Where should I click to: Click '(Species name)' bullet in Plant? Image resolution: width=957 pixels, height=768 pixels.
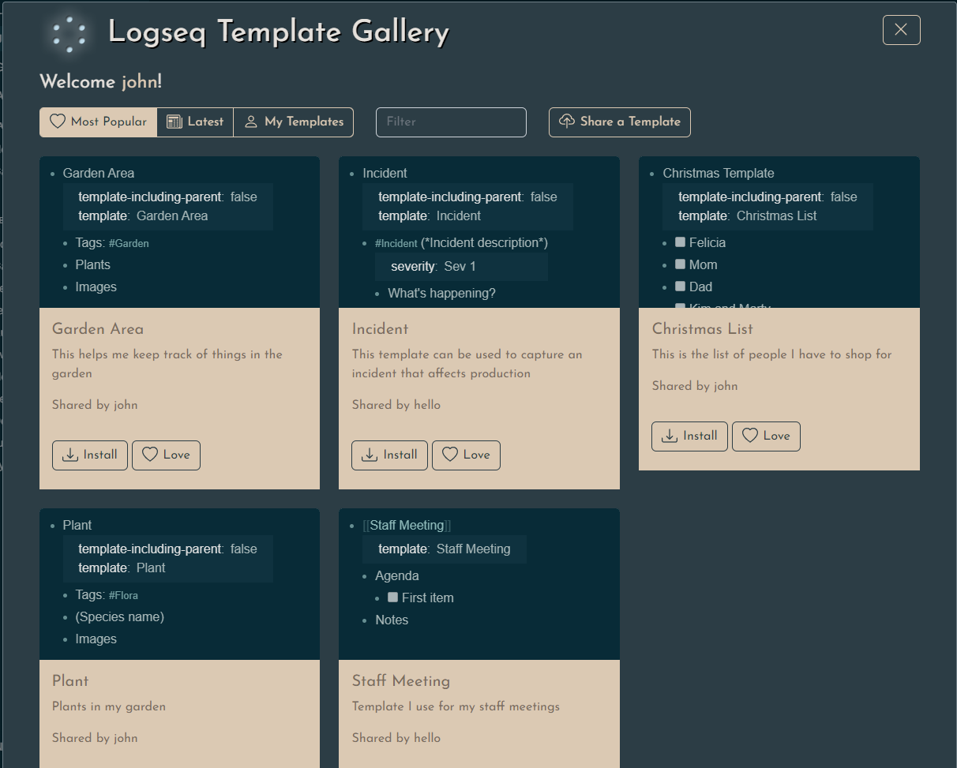point(120,617)
